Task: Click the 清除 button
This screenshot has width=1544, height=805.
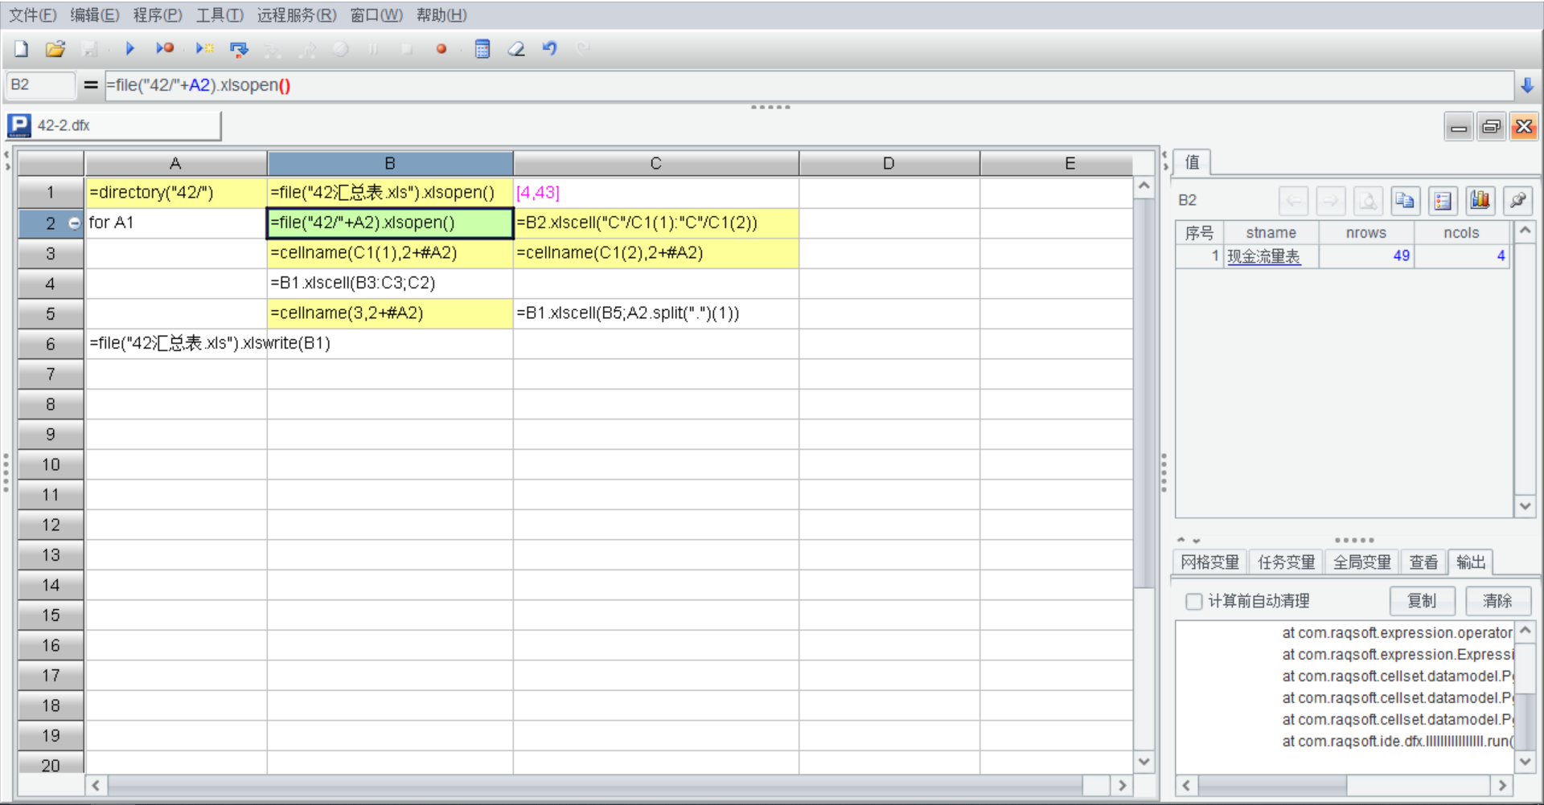Action: click(1497, 601)
